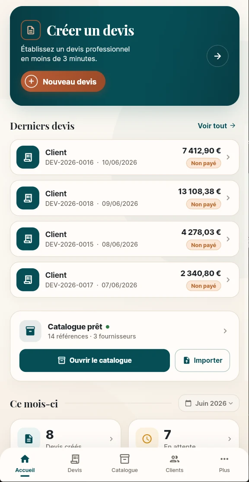The height and width of the screenshot is (482, 249).
Task: Expand quote DEV-2026-0017 chevron
Action: 228,280
